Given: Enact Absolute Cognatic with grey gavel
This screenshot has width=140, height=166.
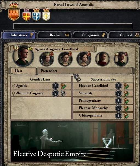Looking at the screenshot, I should [x=63, y=93].
